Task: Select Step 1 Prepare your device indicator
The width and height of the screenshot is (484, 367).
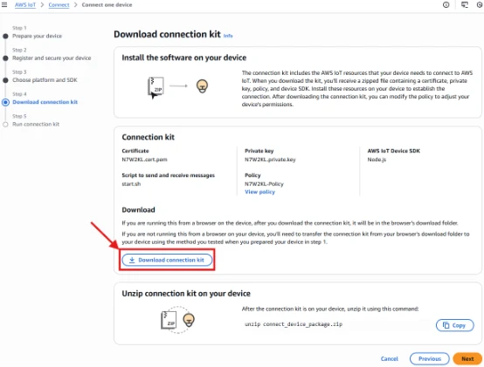Action: pos(5,37)
